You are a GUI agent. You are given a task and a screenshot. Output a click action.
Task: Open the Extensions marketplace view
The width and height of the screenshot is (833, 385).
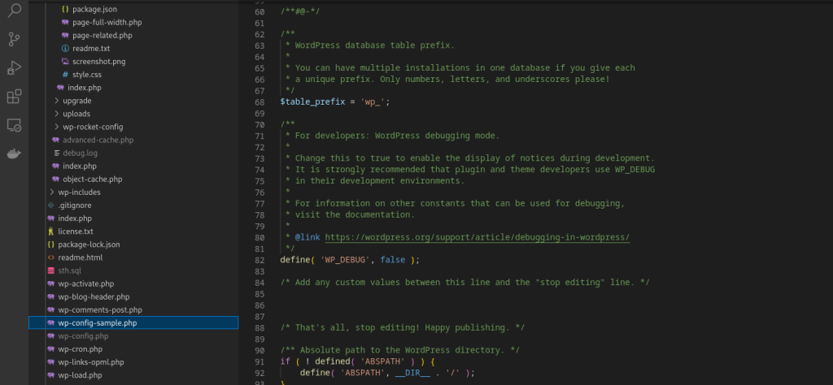[14, 97]
